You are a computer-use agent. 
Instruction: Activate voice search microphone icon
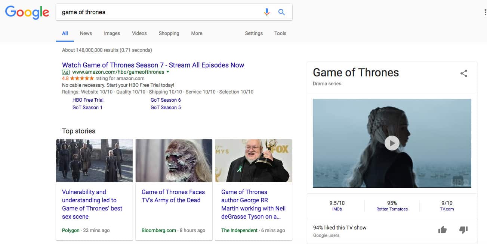(266, 12)
